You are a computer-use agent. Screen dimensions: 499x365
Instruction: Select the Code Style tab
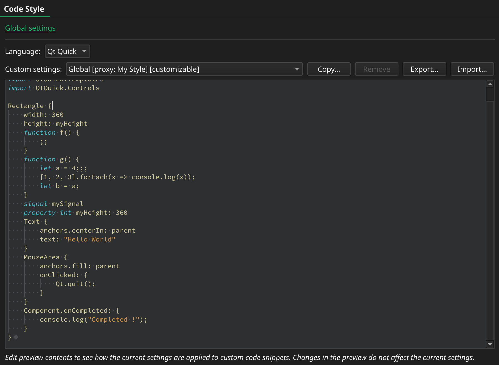(24, 9)
